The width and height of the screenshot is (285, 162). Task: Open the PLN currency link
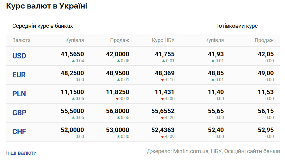point(19,94)
